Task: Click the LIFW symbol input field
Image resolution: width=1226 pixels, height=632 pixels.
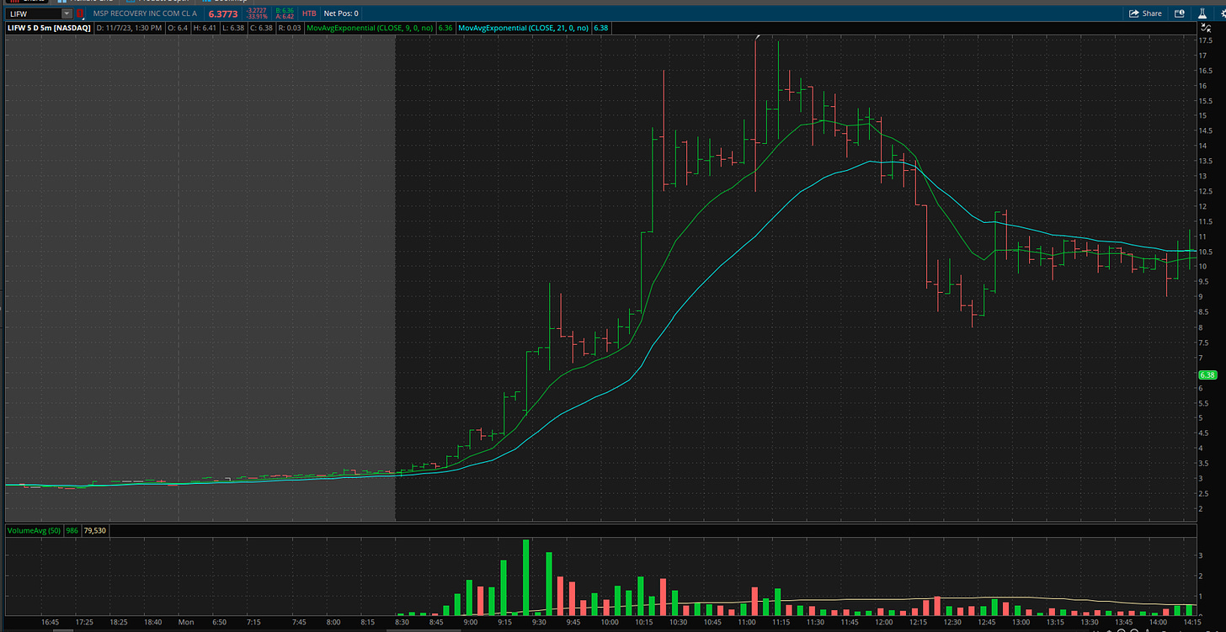Action: tap(34, 13)
